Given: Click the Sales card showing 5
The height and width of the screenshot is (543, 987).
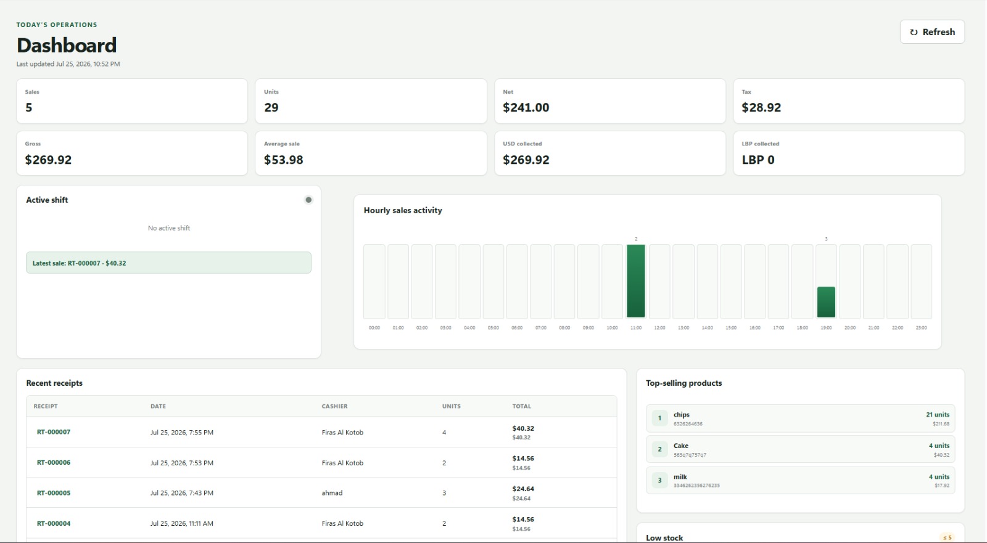Looking at the screenshot, I should 132,101.
